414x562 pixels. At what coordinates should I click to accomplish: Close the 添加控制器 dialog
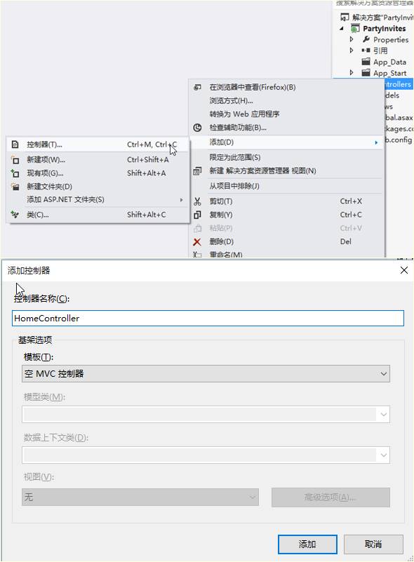pyautogui.click(x=404, y=270)
